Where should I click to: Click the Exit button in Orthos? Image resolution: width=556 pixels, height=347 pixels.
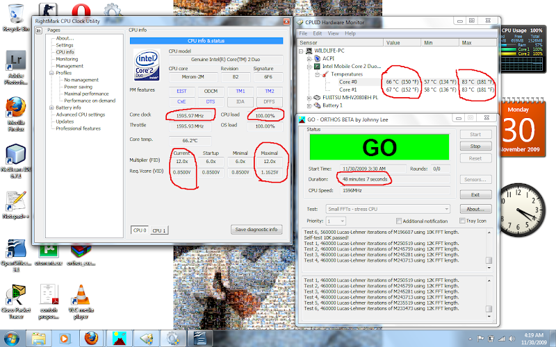click(x=475, y=195)
